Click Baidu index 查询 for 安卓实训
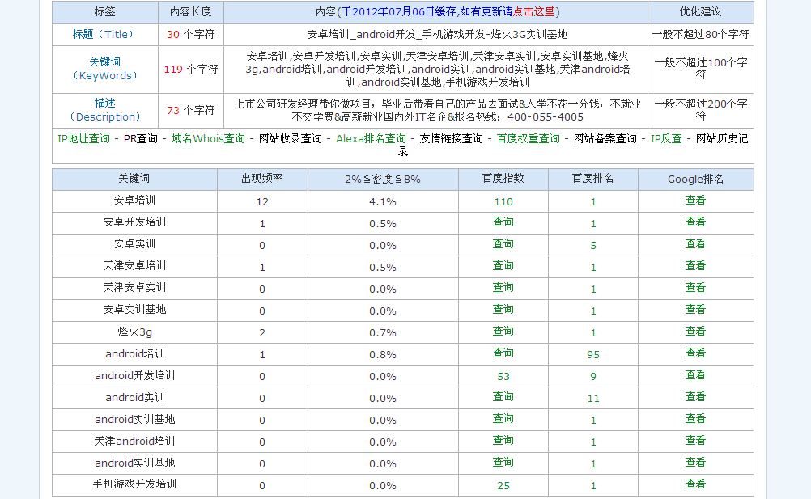Screen dimensions: 811x499 (503, 243)
